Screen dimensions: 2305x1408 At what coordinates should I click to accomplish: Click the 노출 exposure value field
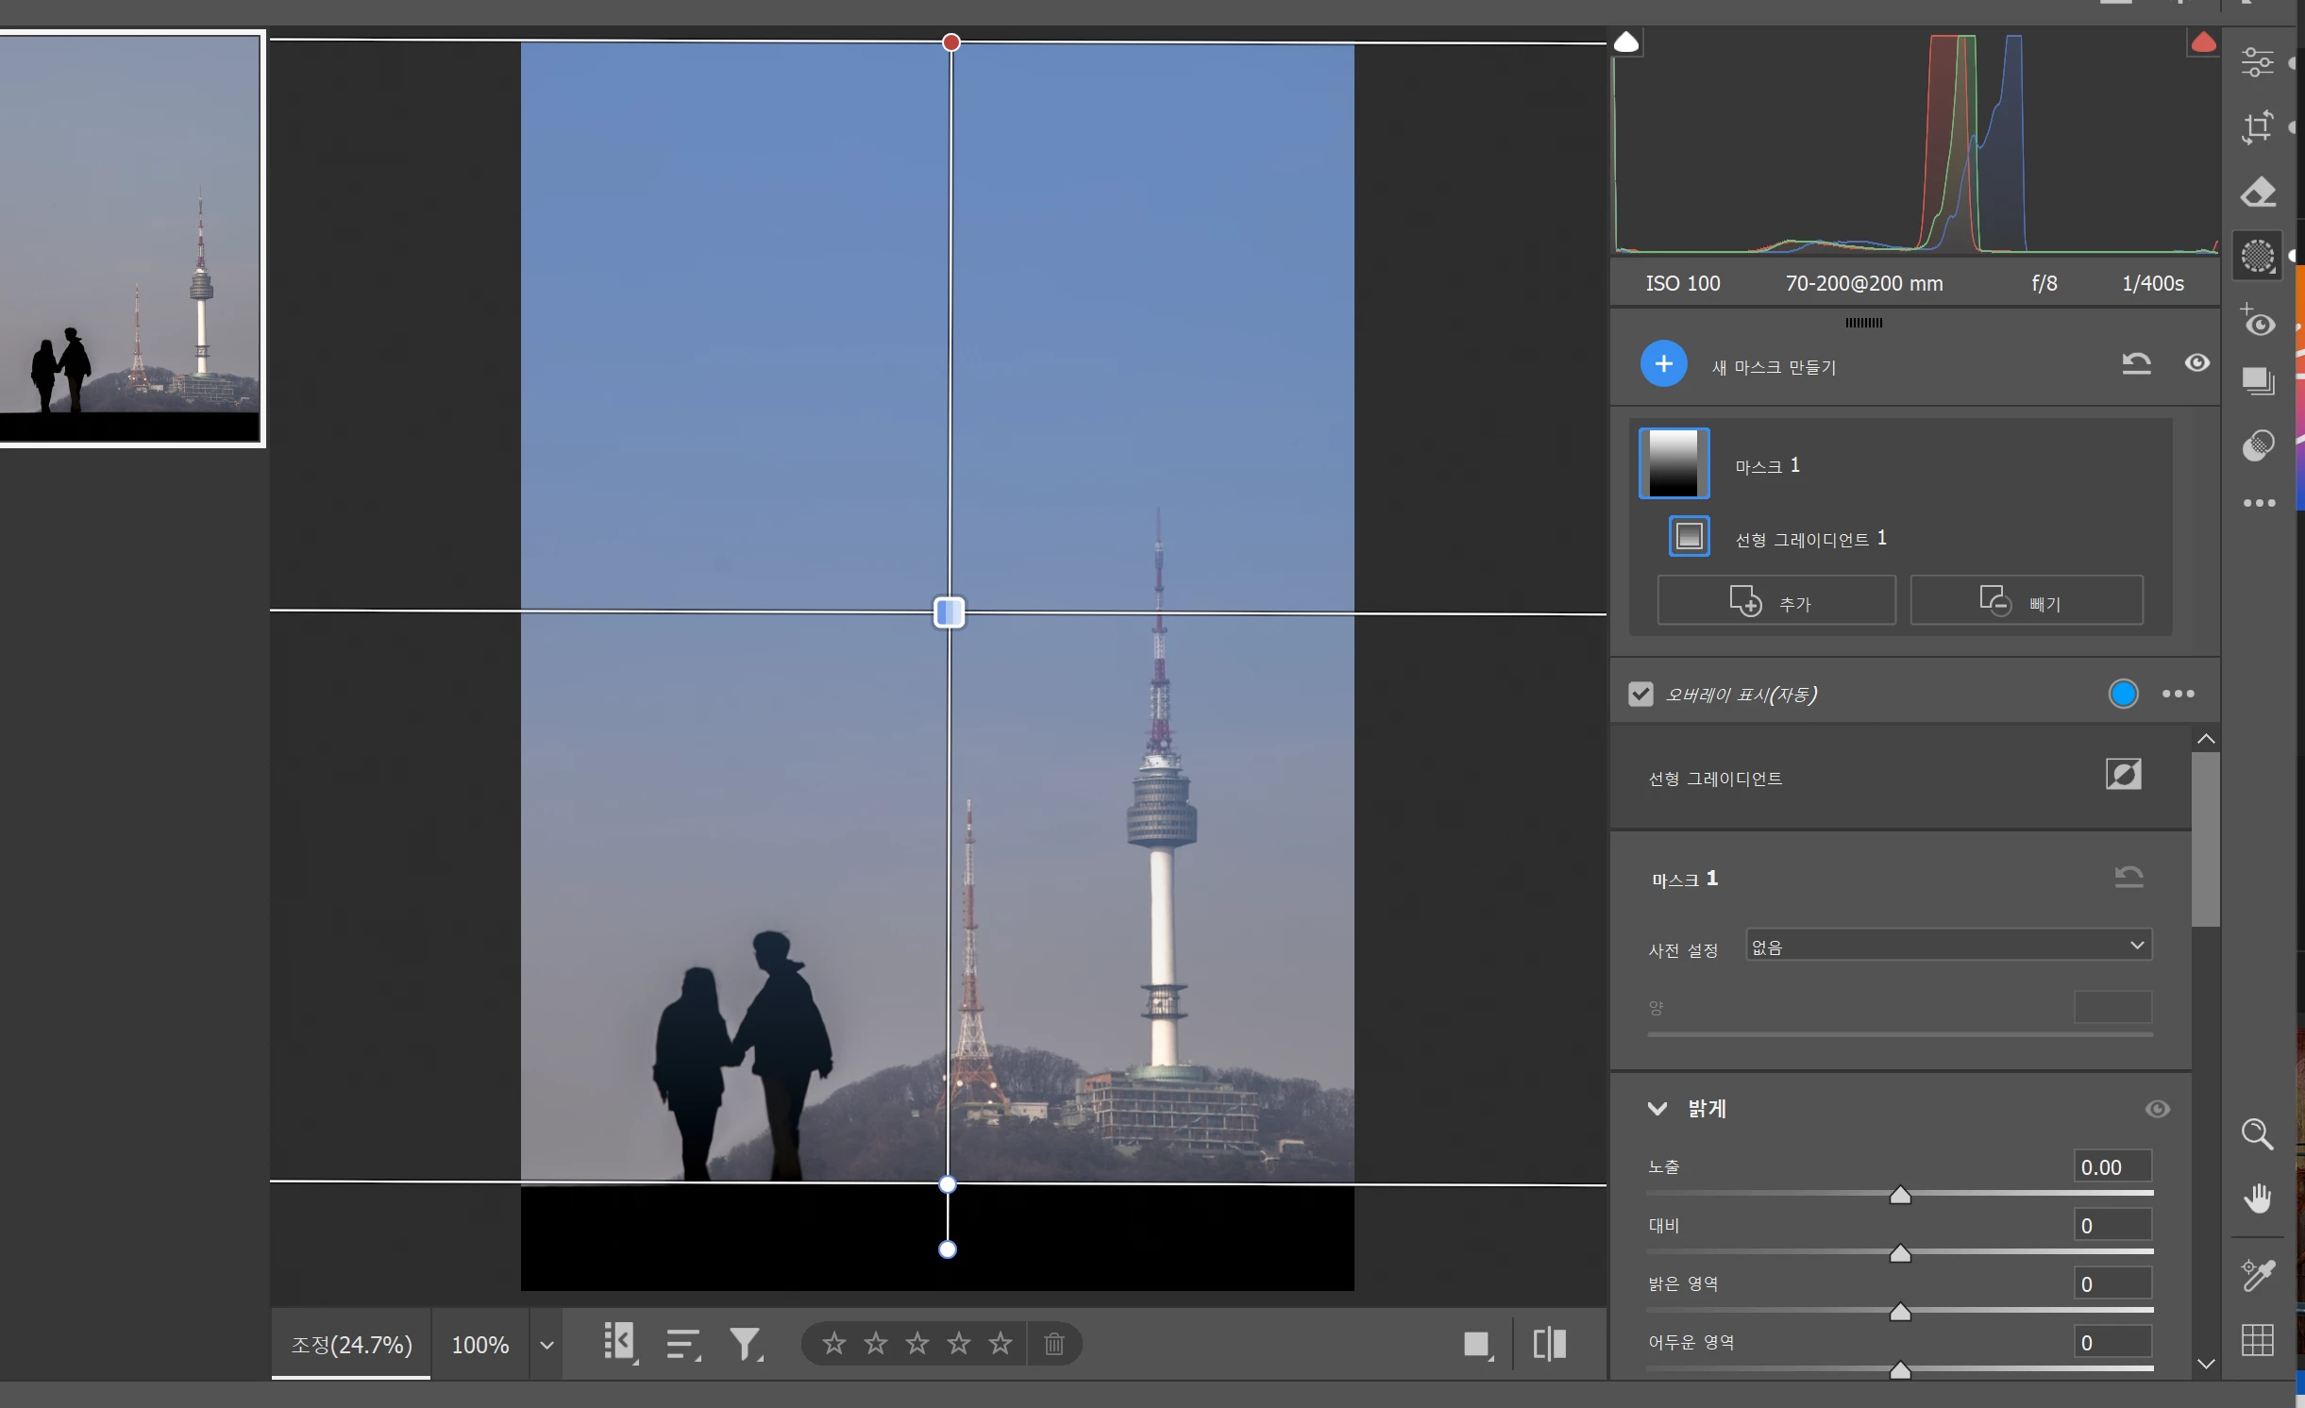[x=2112, y=1167]
